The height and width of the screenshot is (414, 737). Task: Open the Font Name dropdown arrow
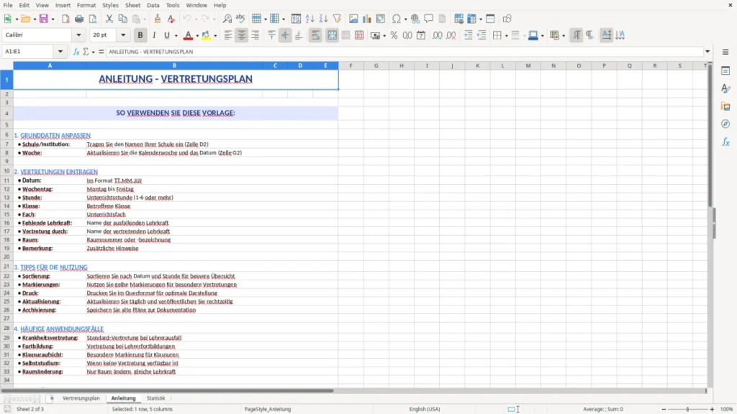tap(78, 34)
